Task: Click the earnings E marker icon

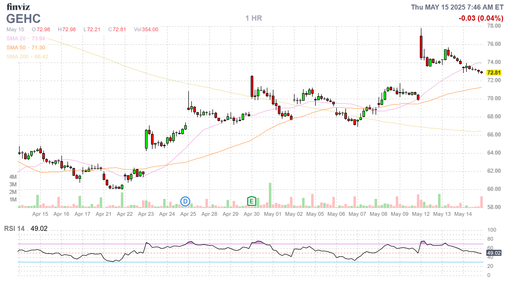Action: [x=251, y=201]
